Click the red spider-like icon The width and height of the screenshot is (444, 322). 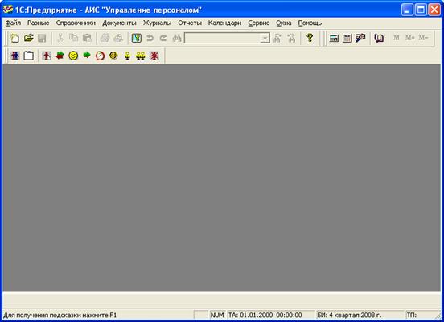click(x=154, y=56)
